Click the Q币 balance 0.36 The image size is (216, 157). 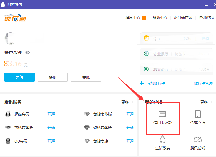(x=187, y=39)
